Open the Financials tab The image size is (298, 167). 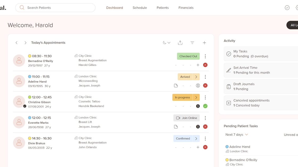click(x=186, y=8)
